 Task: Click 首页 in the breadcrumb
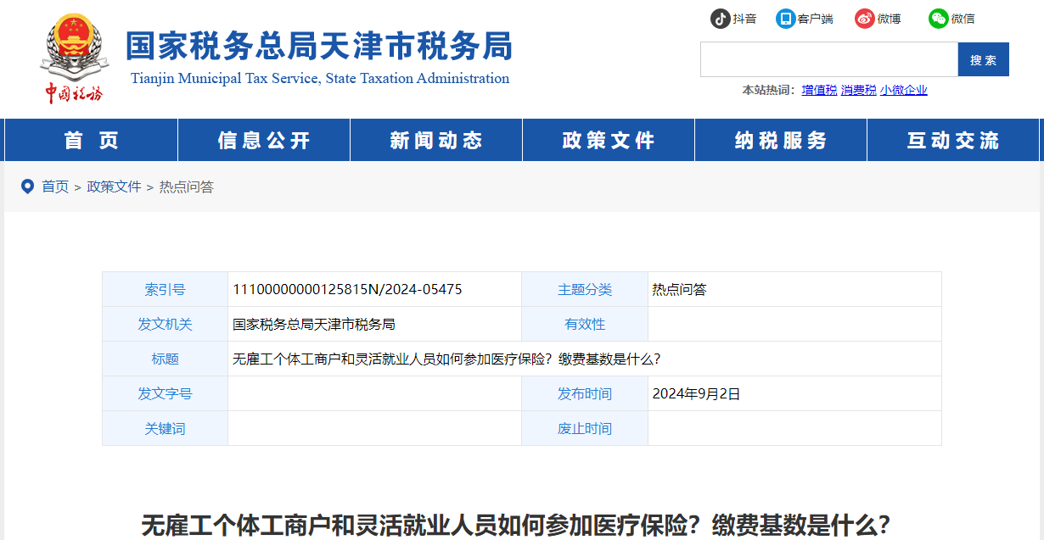click(55, 186)
